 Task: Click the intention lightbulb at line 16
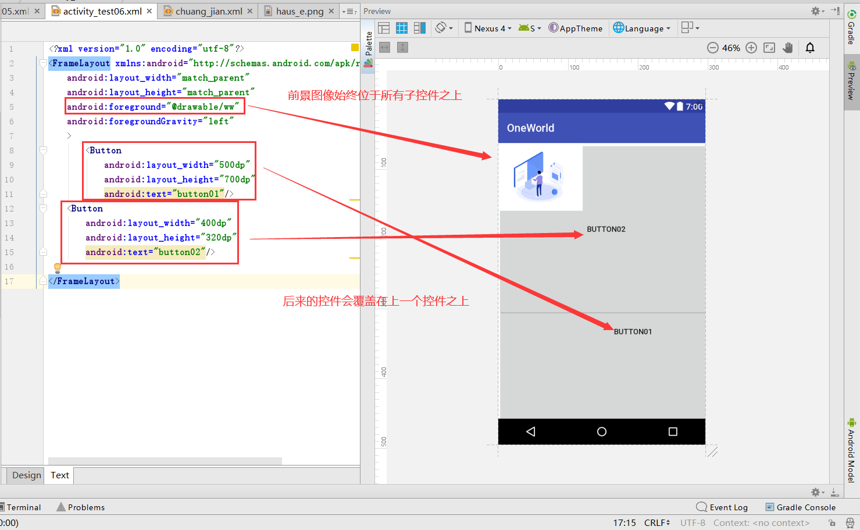tap(58, 268)
